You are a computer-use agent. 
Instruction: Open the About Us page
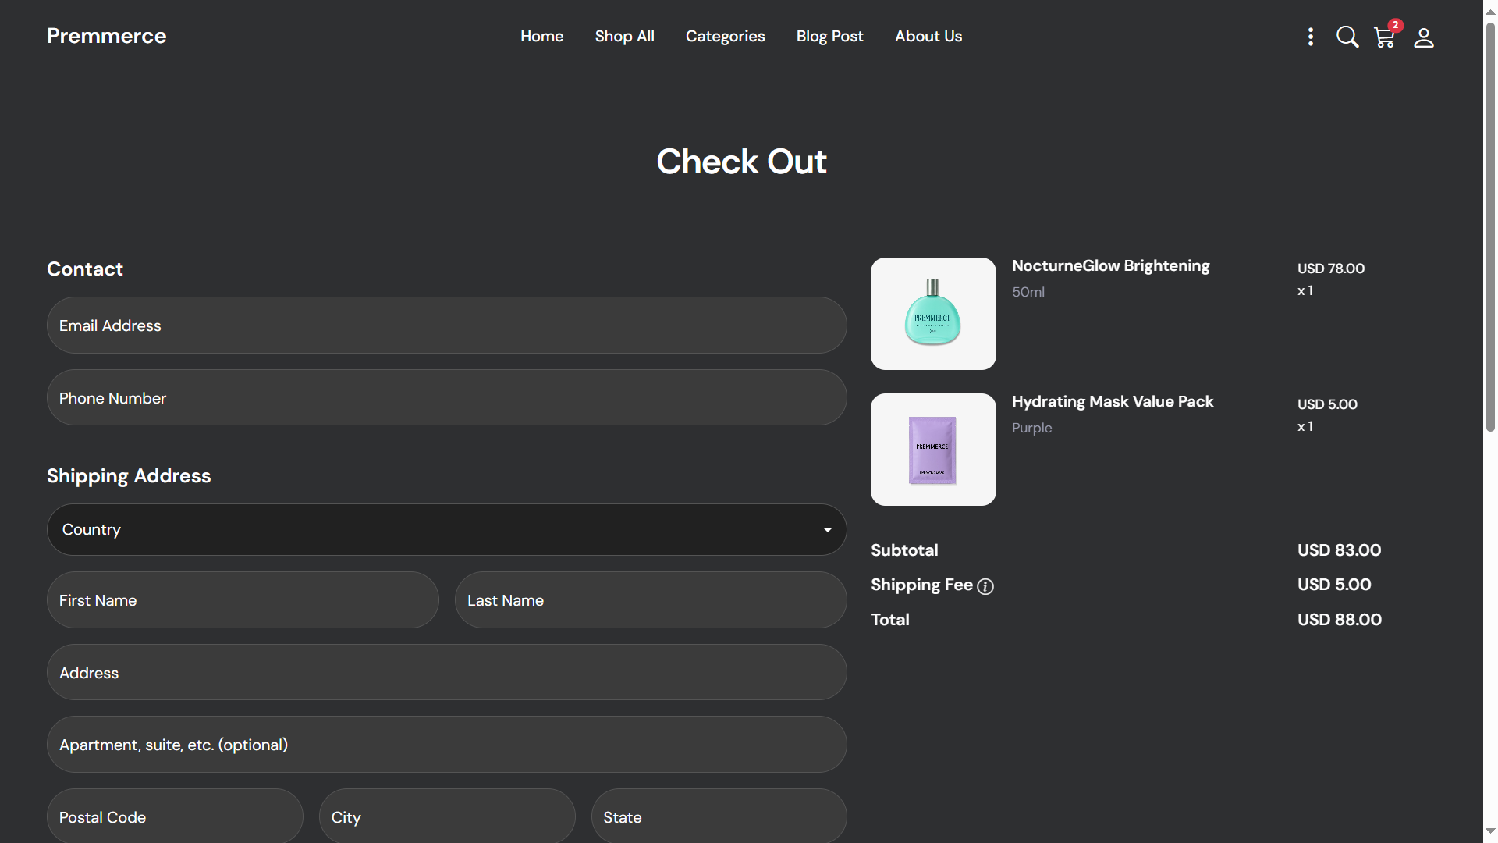[928, 36]
